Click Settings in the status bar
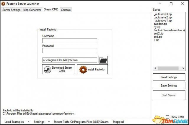 (x=39, y=122)
